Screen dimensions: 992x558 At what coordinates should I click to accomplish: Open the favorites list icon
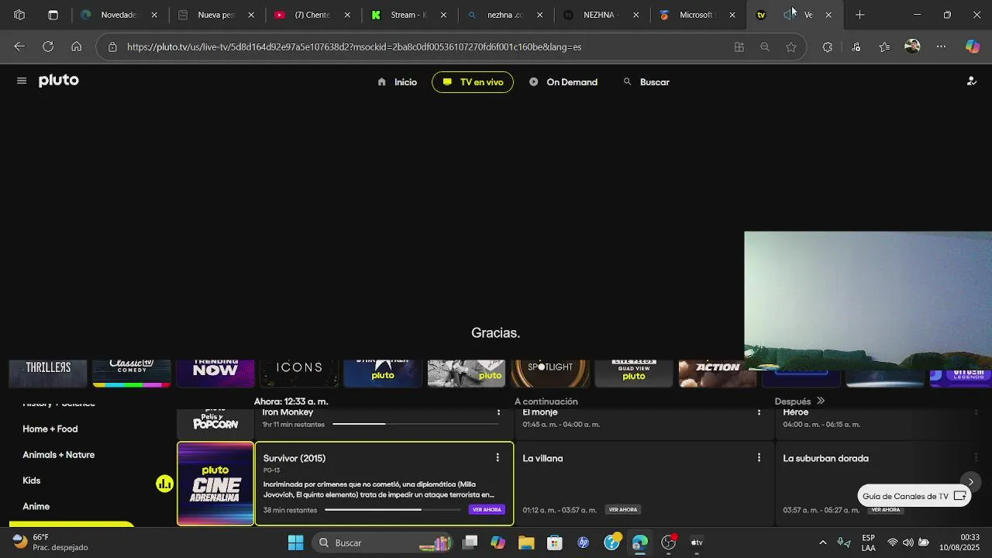point(884,47)
